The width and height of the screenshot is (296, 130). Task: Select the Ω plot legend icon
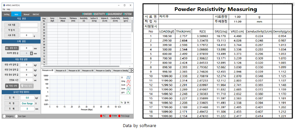click(x=129, y=77)
